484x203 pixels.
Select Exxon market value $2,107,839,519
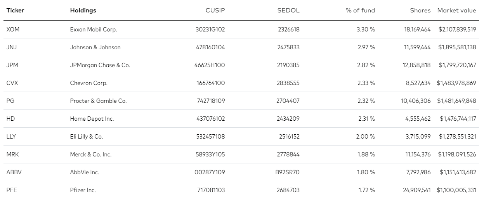click(457, 29)
